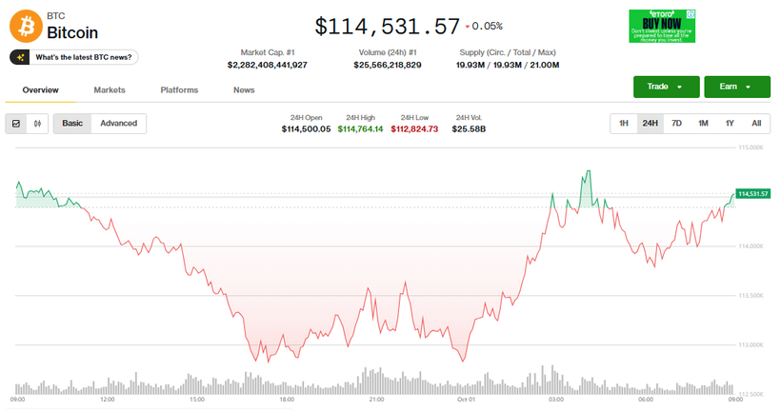Select the Advanced chart mode

point(119,124)
